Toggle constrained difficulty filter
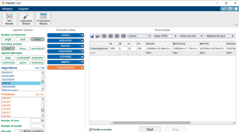The height and width of the screenshot is (132, 239). (23, 58)
